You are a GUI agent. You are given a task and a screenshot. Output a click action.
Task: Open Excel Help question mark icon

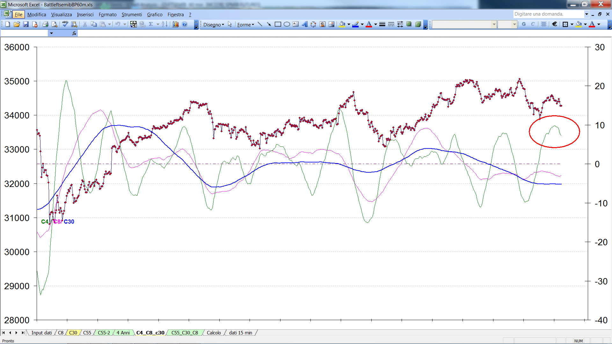point(185,24)
